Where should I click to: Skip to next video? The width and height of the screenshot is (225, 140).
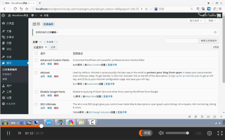pyautogui.click(x=20, y=133)
